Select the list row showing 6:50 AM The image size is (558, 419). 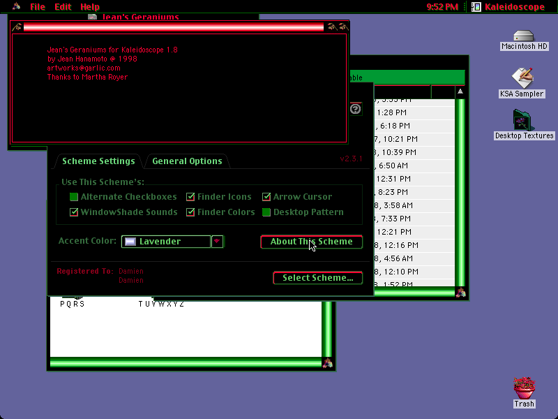(x=414, y=166)
